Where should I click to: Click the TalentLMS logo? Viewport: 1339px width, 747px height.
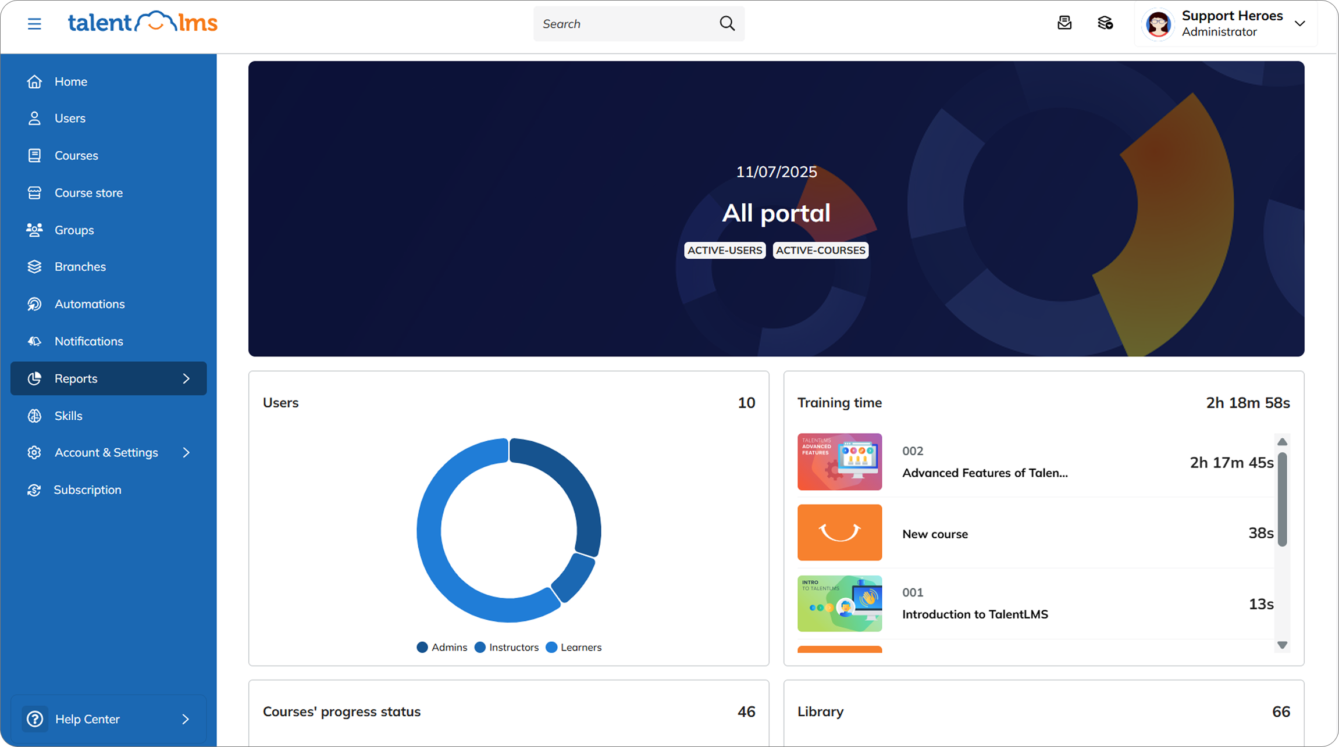[x=143, y=23]
